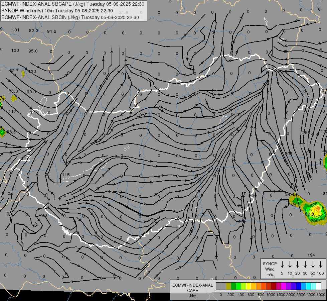Click the map value 101 in the northwest
This screenshot has width=327, height=301.
click(x=16, y=30)
